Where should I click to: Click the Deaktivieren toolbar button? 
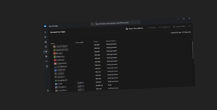[x=165, y=27]
